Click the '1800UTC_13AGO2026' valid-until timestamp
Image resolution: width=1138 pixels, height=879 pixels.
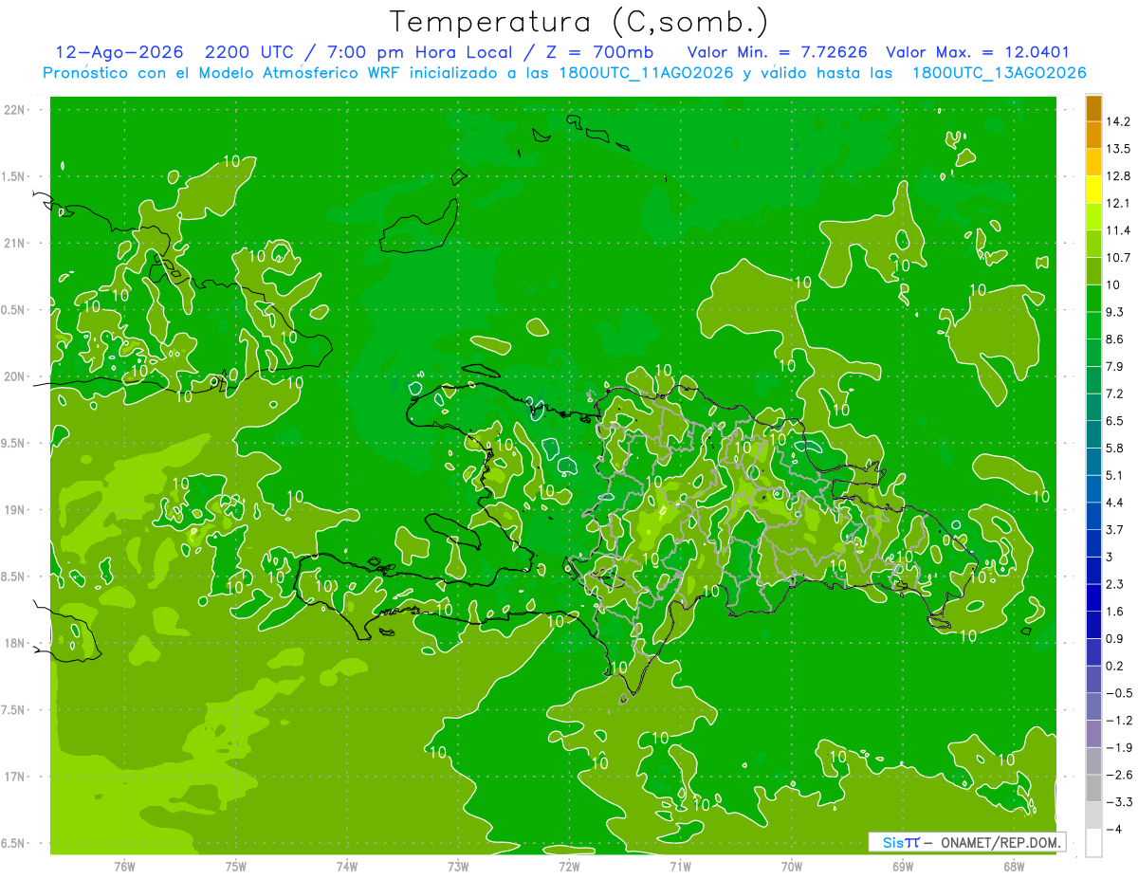click(x=999, y=73)
